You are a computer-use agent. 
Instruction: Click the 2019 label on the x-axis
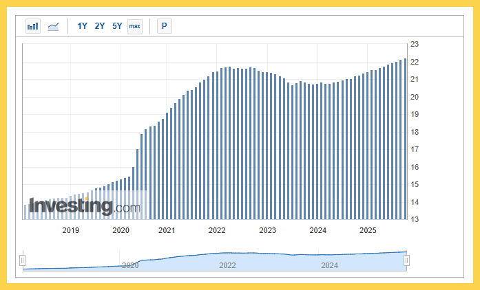pyautogui.click(x=71, y=230)
